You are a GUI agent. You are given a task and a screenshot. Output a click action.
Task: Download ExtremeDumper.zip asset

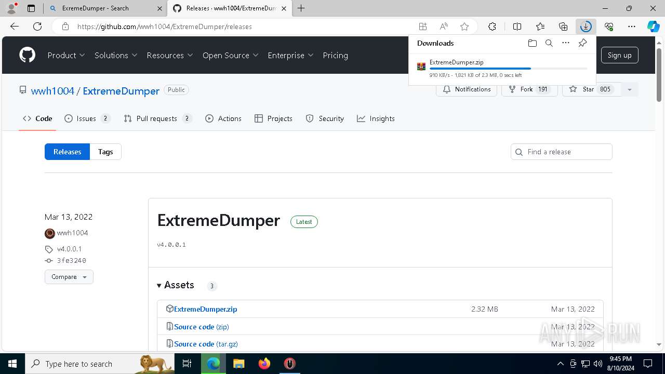[x=205, y=309]
